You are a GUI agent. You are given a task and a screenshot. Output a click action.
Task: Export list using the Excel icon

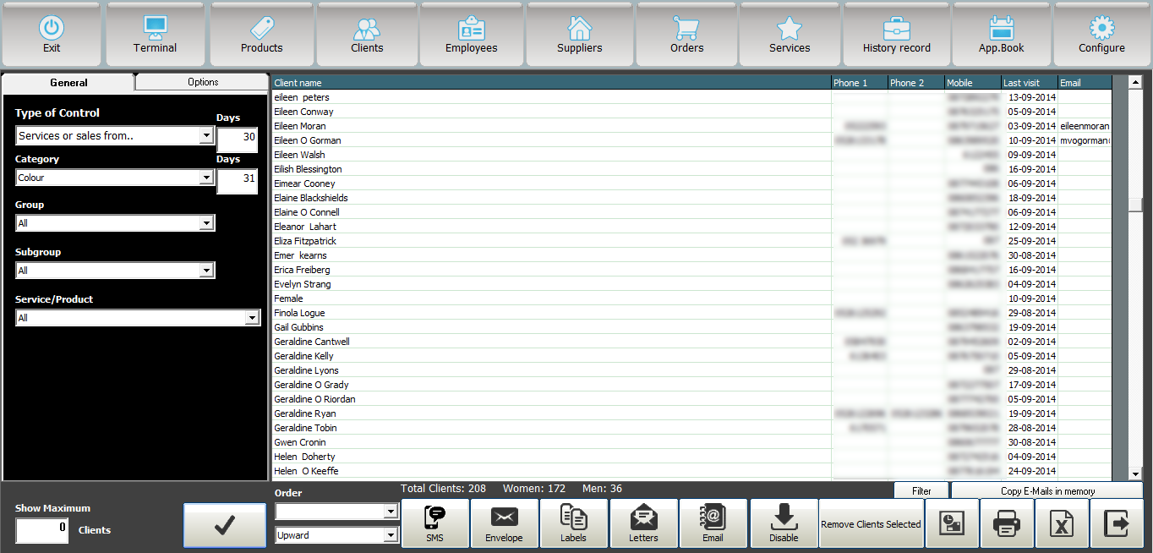click(1062, 523)
